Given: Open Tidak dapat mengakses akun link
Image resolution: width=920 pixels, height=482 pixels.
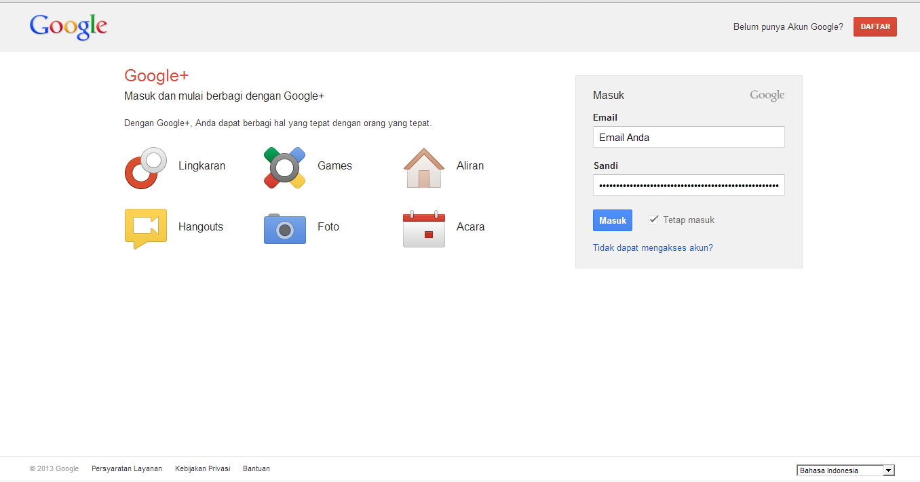Looking at the screenshot, I should [x=653, y=247].
